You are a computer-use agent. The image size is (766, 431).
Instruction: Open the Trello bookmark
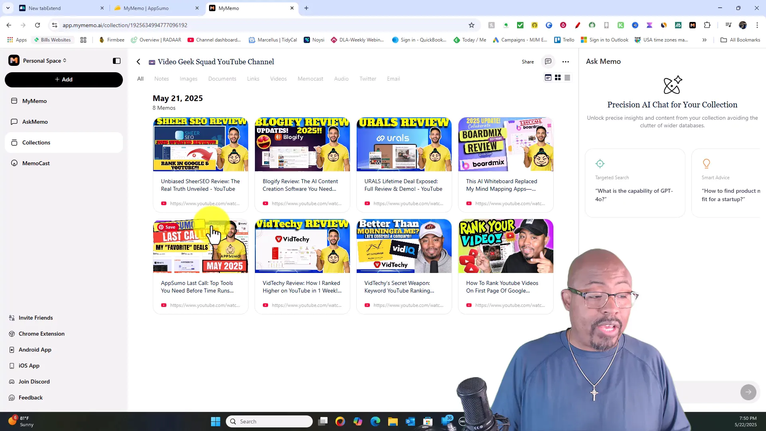pyautogui.click(x=565, y=40)
